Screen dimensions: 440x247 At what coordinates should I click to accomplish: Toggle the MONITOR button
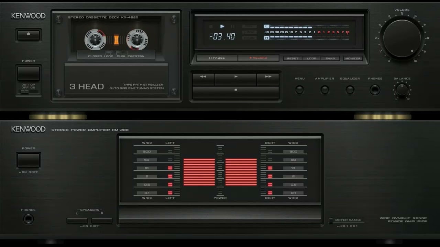(353, 59)
